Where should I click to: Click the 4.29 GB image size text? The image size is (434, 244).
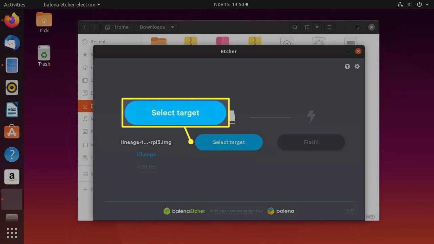[x=146, y=167]
